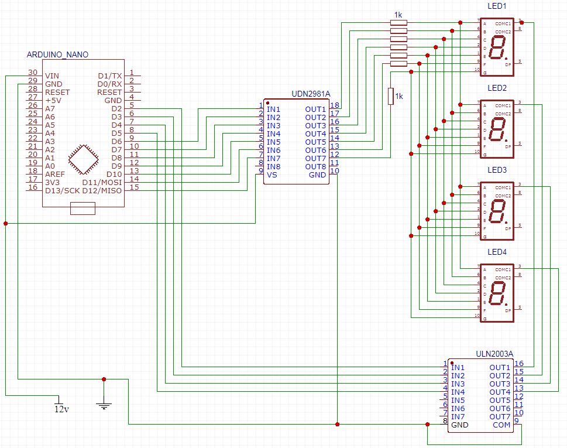Click the IN8 pin label on UDN2981A

[274, 167]
